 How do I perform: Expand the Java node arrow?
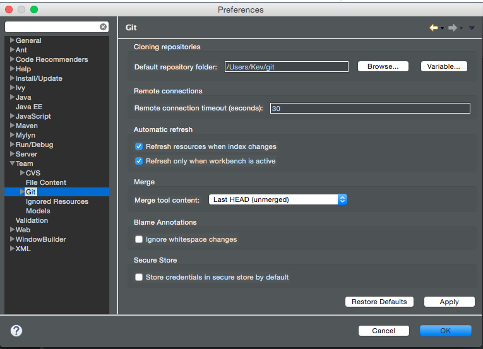(13, 97)
